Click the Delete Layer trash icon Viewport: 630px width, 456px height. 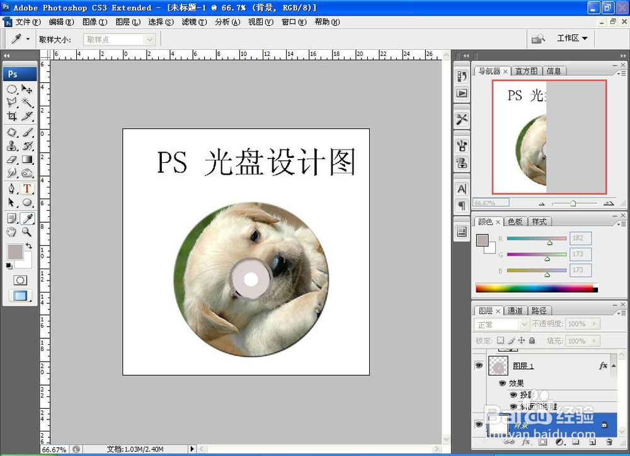click(609, 442)
